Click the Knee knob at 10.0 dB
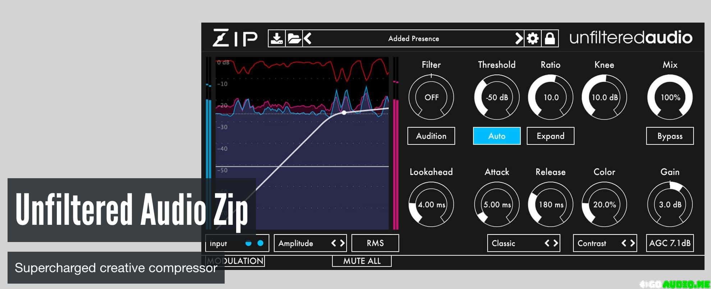Image resolution: width=711 pixels, height=289 pixels. pos(604,97)
